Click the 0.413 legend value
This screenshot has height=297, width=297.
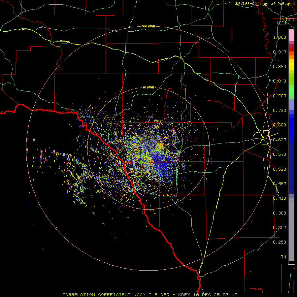point(280,198)
